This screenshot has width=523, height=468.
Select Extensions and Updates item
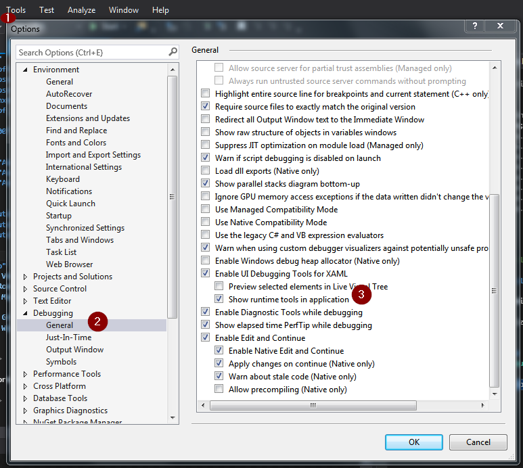click(x=88, y=118)
